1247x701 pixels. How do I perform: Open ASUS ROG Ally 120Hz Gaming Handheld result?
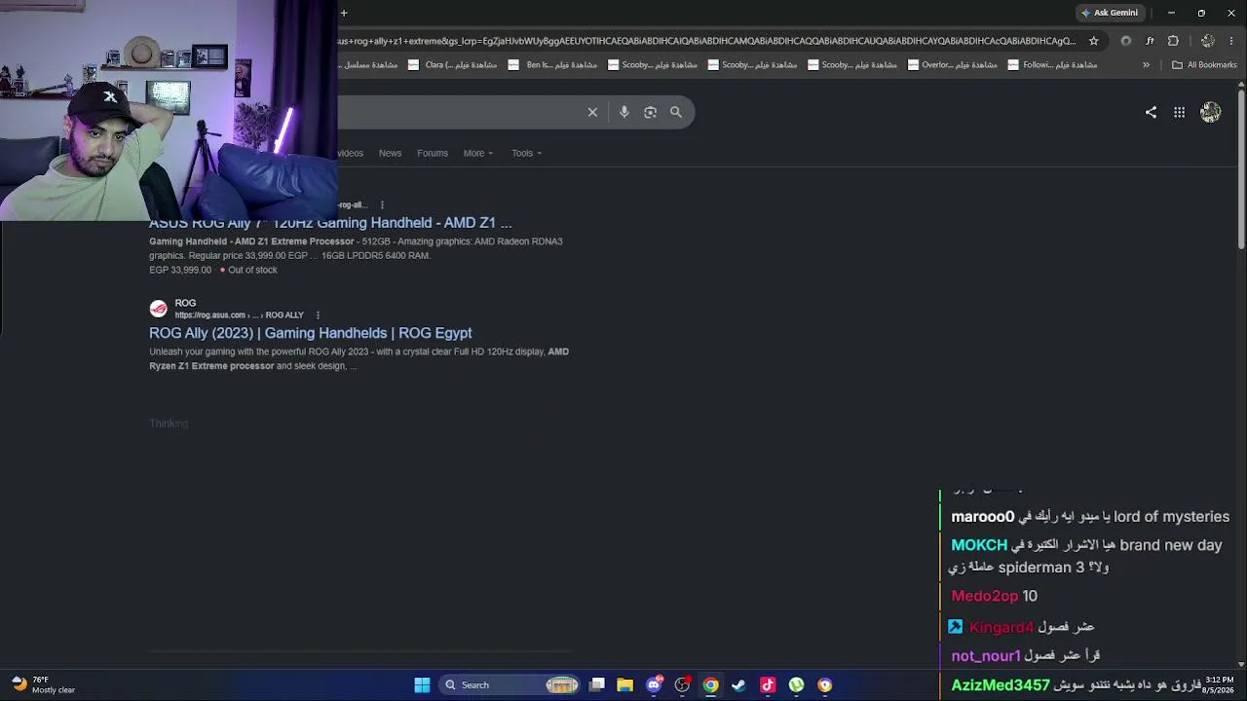(x=330, y=223)
